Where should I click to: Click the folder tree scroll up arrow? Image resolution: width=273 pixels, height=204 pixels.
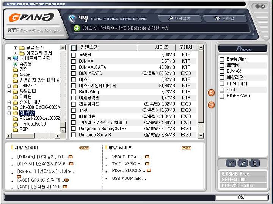(63, 48)
